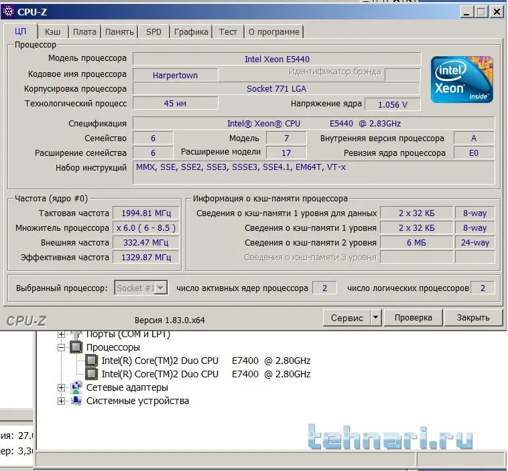
Task: Click the Ports (COM and LPT) icon
Action: point(76,335)
